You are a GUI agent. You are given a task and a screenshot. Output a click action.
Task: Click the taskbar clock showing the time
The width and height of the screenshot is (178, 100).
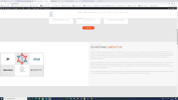pyautogui.click(x=172, y=99)
